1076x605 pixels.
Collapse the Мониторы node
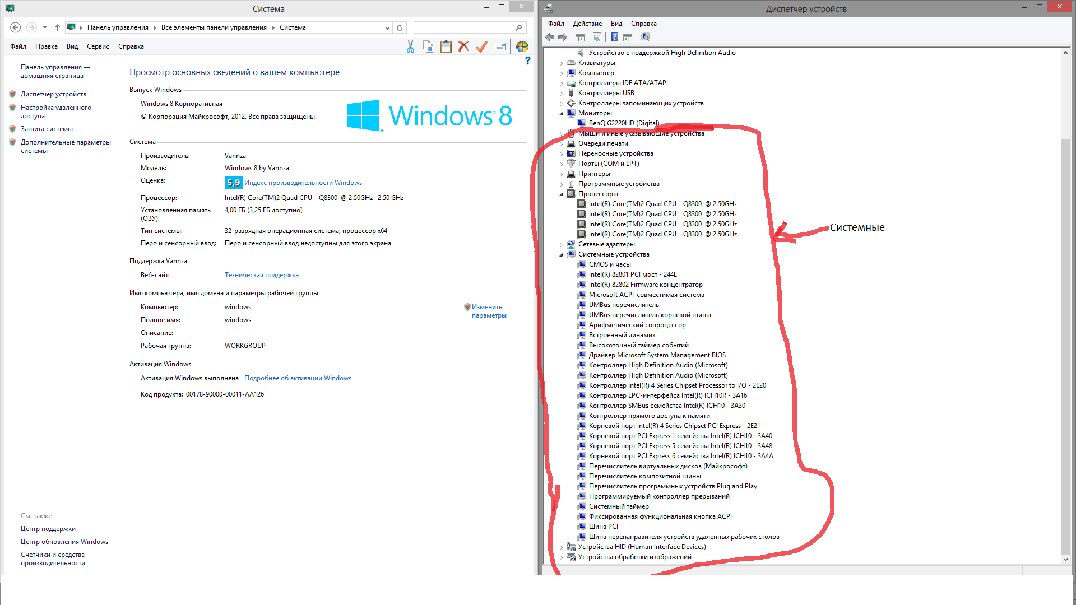click(561, 114)
